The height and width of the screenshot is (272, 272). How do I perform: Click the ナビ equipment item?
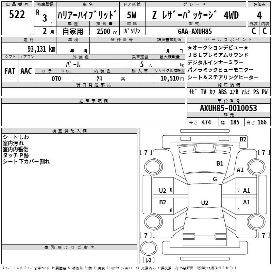193,92
